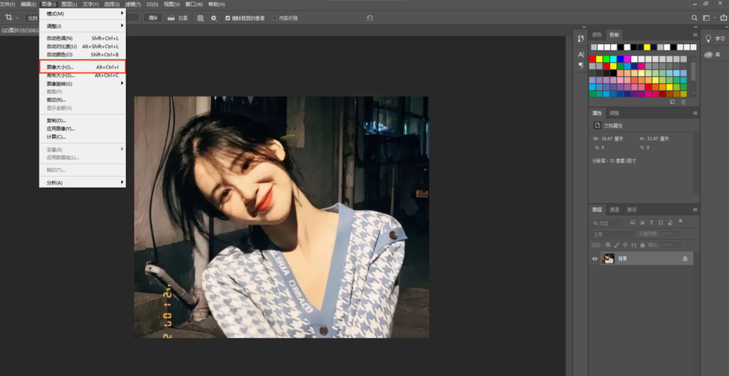Click the Background layer thumbnail
This screenshot has width=729, height=376.
pos(608,259)
